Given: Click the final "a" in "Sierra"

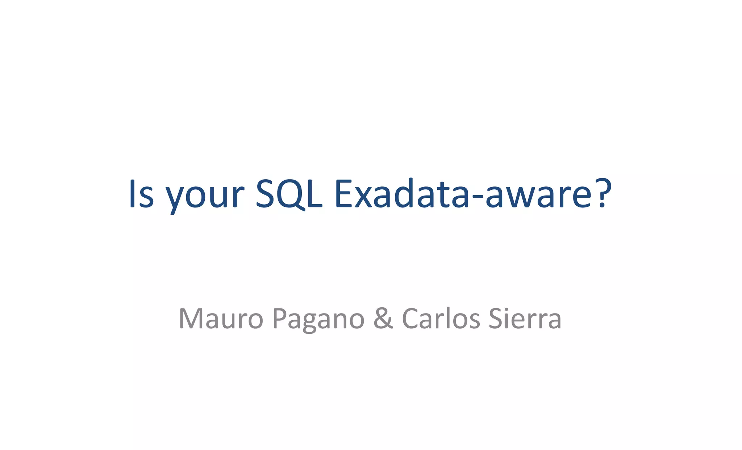Looking at the screenshot, I should (x=554, y=321).
